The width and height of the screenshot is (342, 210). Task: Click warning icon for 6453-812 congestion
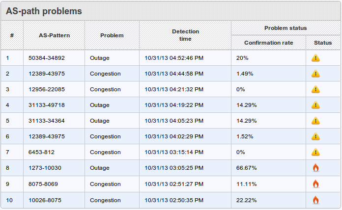tap(315, 152)
